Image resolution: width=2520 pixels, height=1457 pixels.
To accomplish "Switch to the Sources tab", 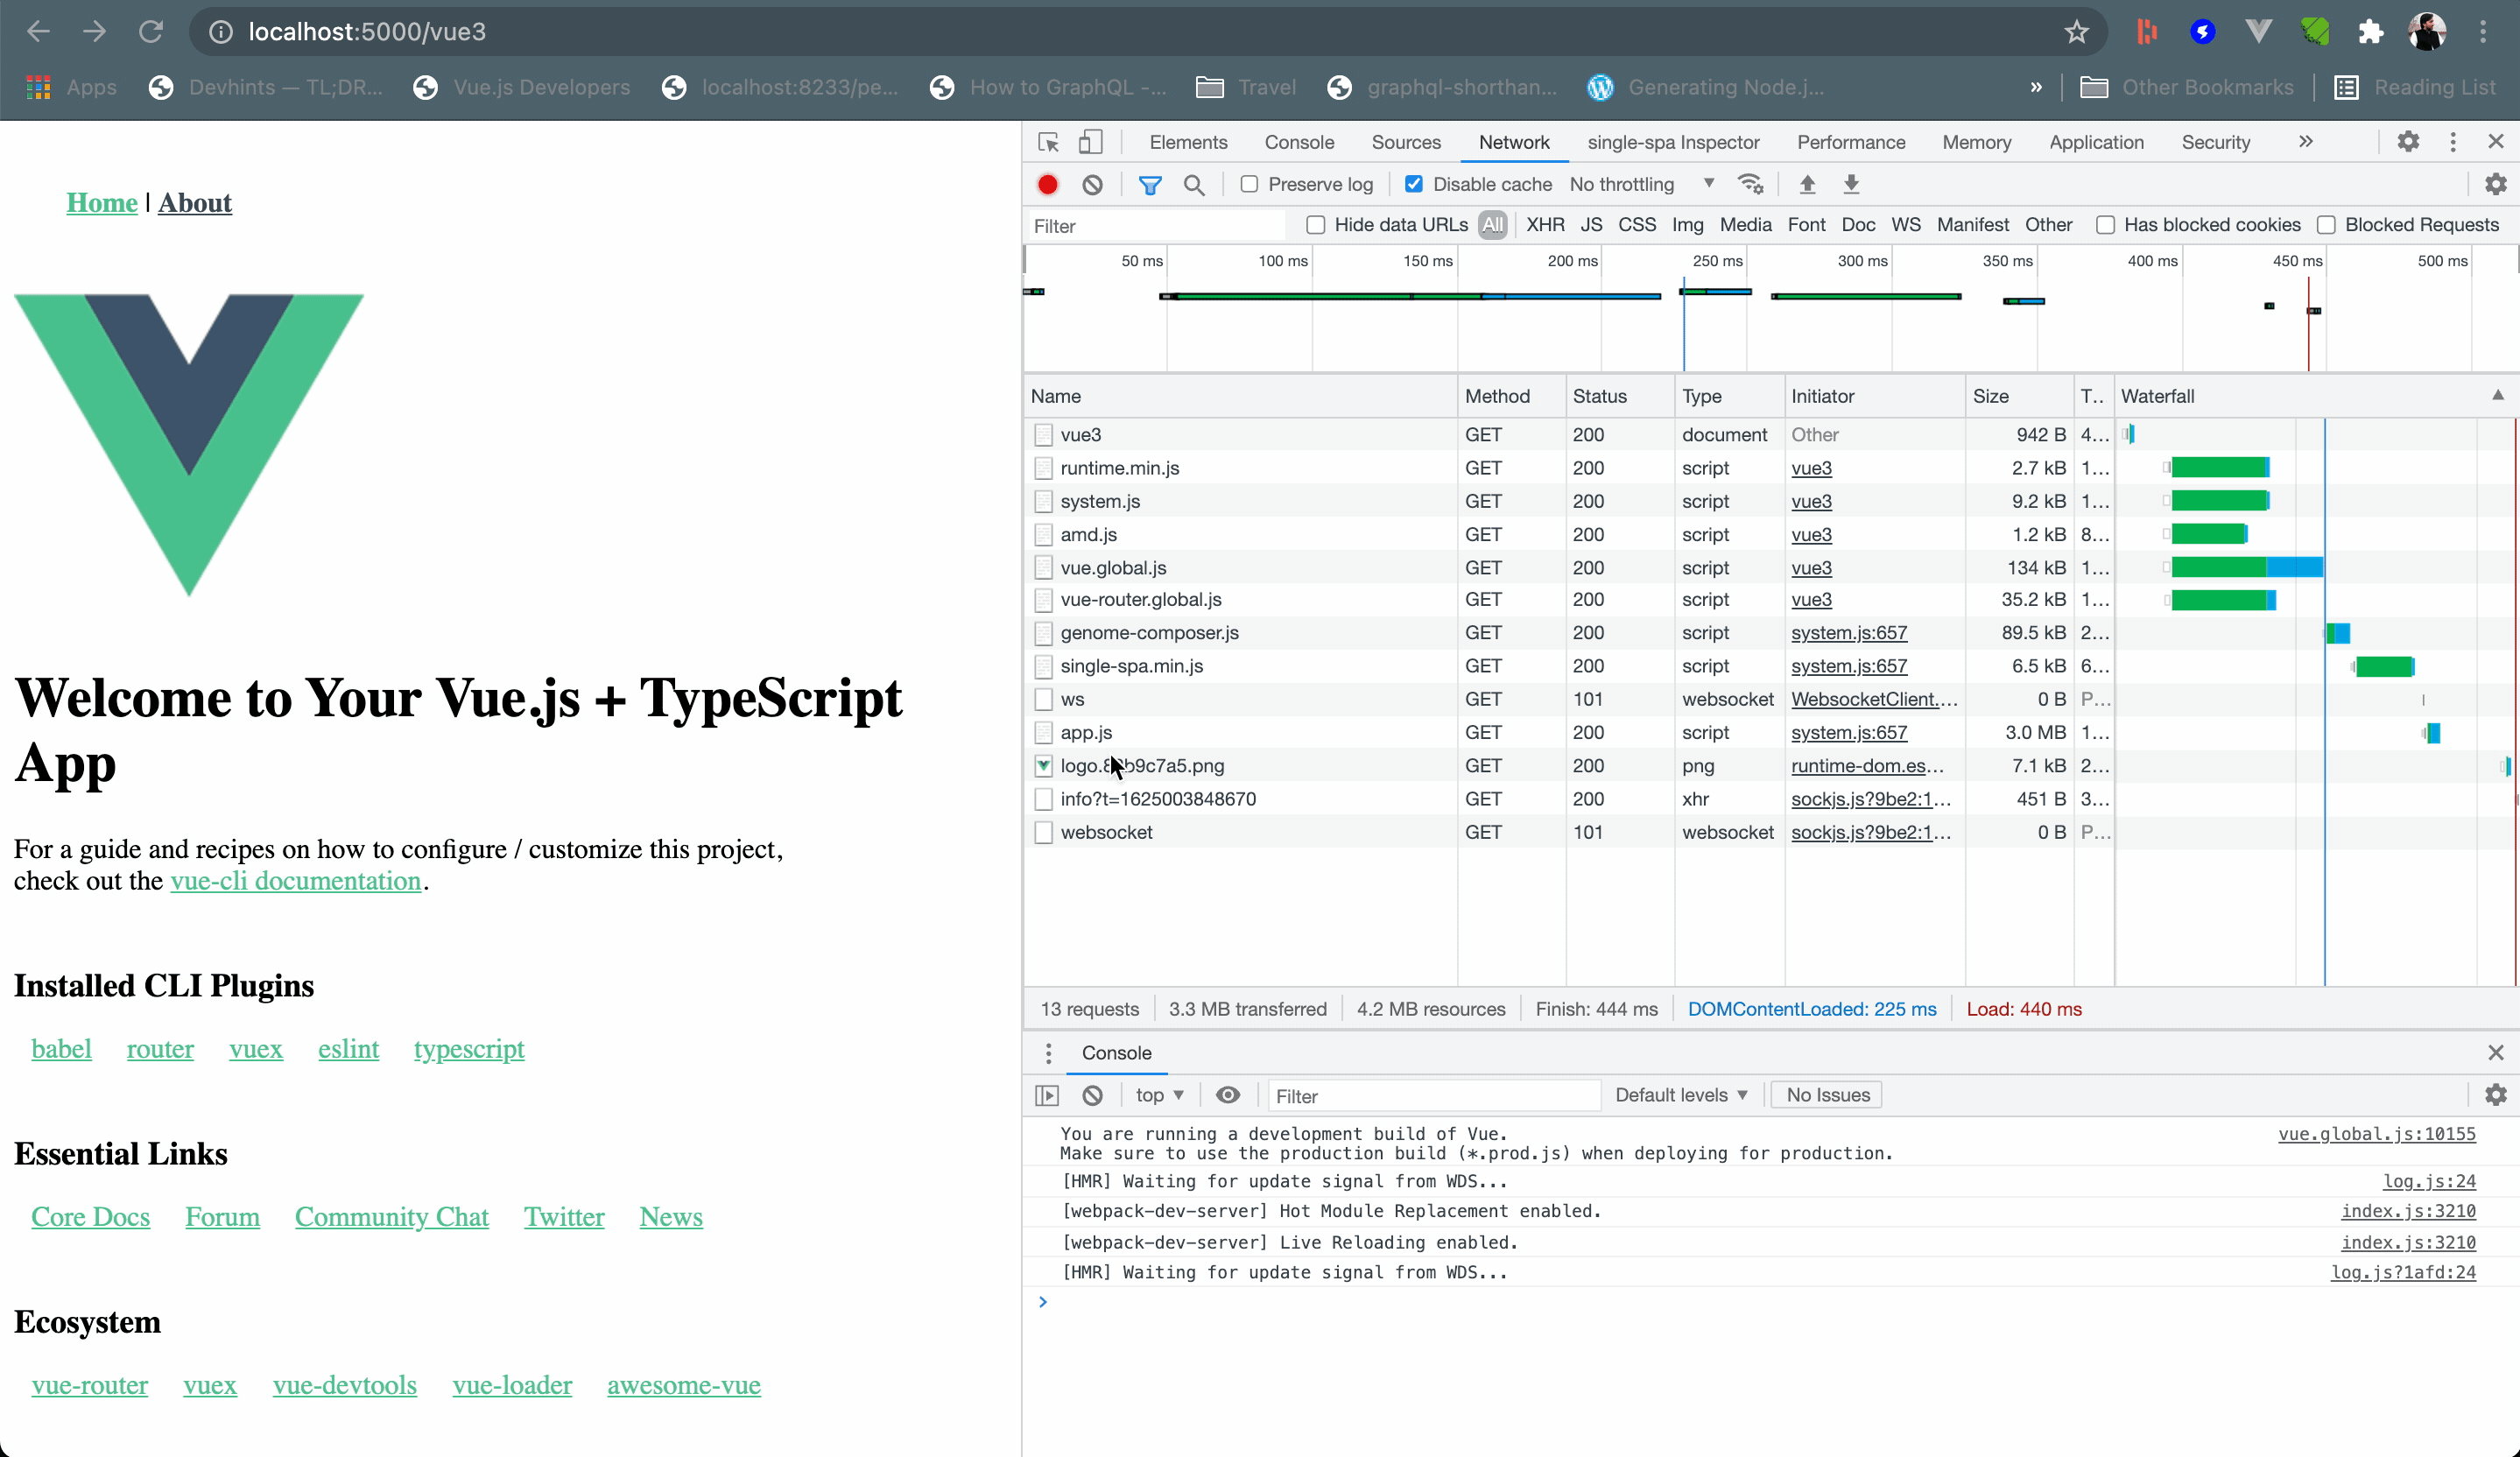I will pos(1405,142).
